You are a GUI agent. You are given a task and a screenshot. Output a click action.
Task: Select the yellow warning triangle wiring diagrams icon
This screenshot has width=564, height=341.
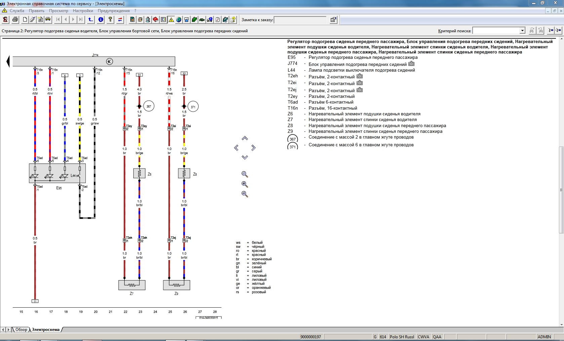(171, 20)
